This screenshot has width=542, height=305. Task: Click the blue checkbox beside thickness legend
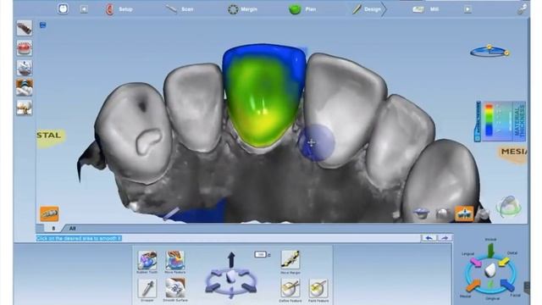[478, 138]
